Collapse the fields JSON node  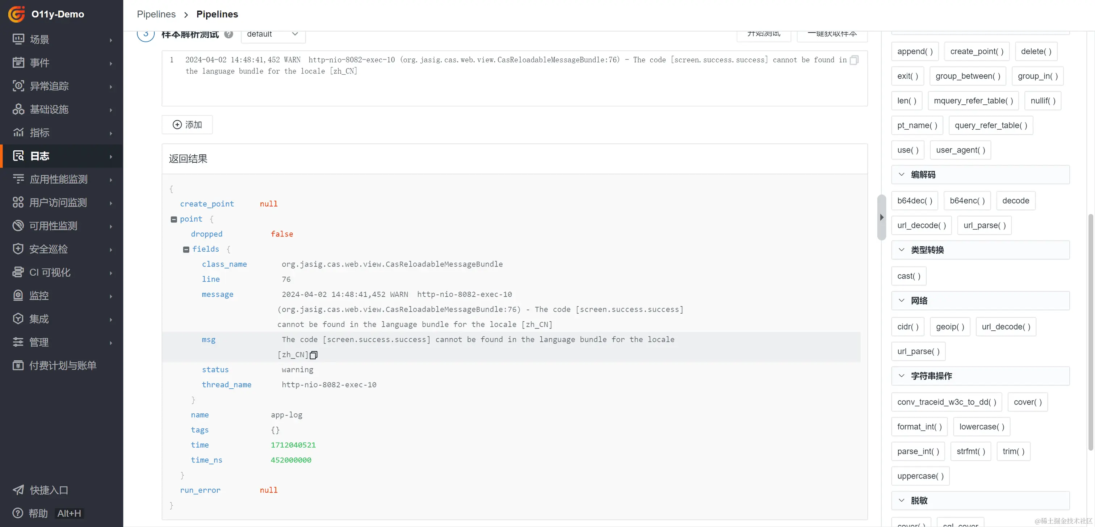pyautogui.click(x=186, y=249)
